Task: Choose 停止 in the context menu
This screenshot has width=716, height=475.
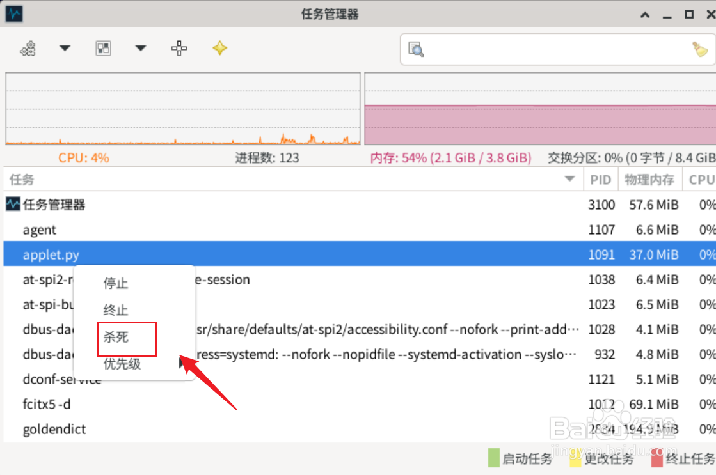Action: [116, 283]
